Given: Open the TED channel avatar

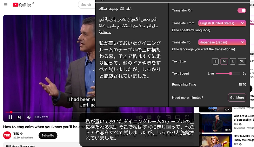Looking at the screenshot, I should [7, 135].
